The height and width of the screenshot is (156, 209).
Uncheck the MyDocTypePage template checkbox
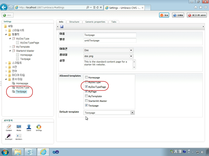click(x=86, y=86)
